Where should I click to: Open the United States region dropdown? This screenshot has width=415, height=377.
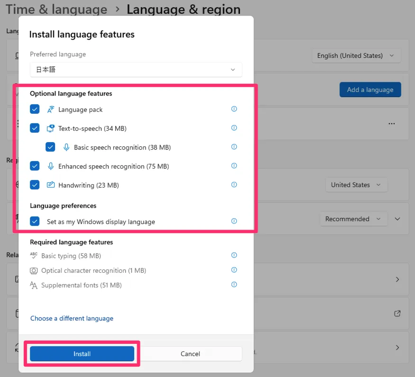[x=356, y=185]
